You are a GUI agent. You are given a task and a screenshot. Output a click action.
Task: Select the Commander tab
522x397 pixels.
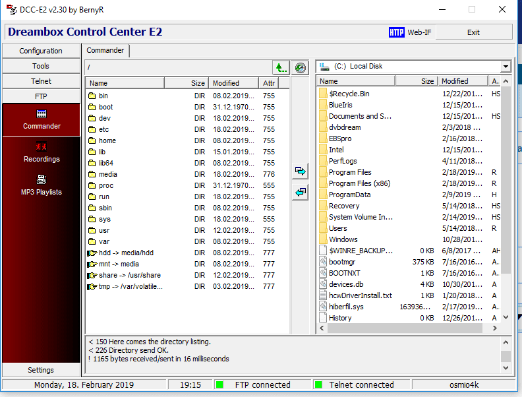(105, 50)
